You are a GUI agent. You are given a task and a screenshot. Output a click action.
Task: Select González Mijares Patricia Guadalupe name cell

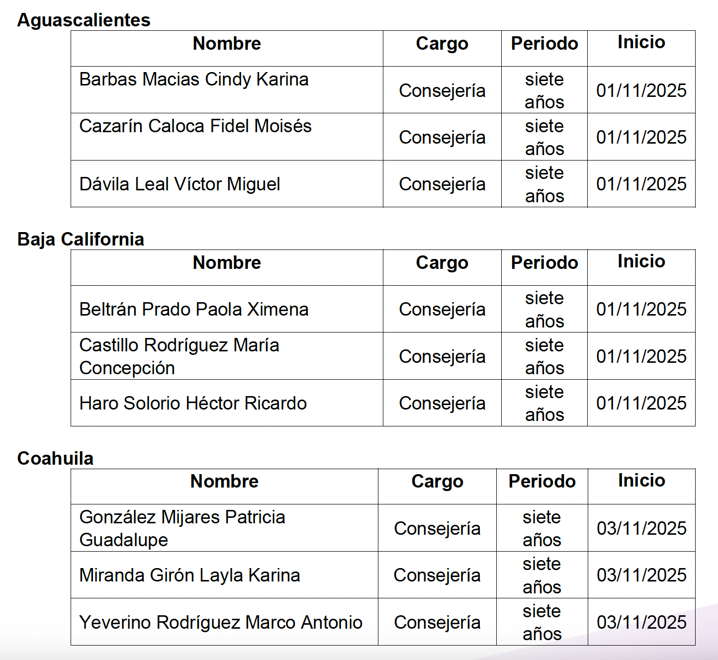[182, 528]
